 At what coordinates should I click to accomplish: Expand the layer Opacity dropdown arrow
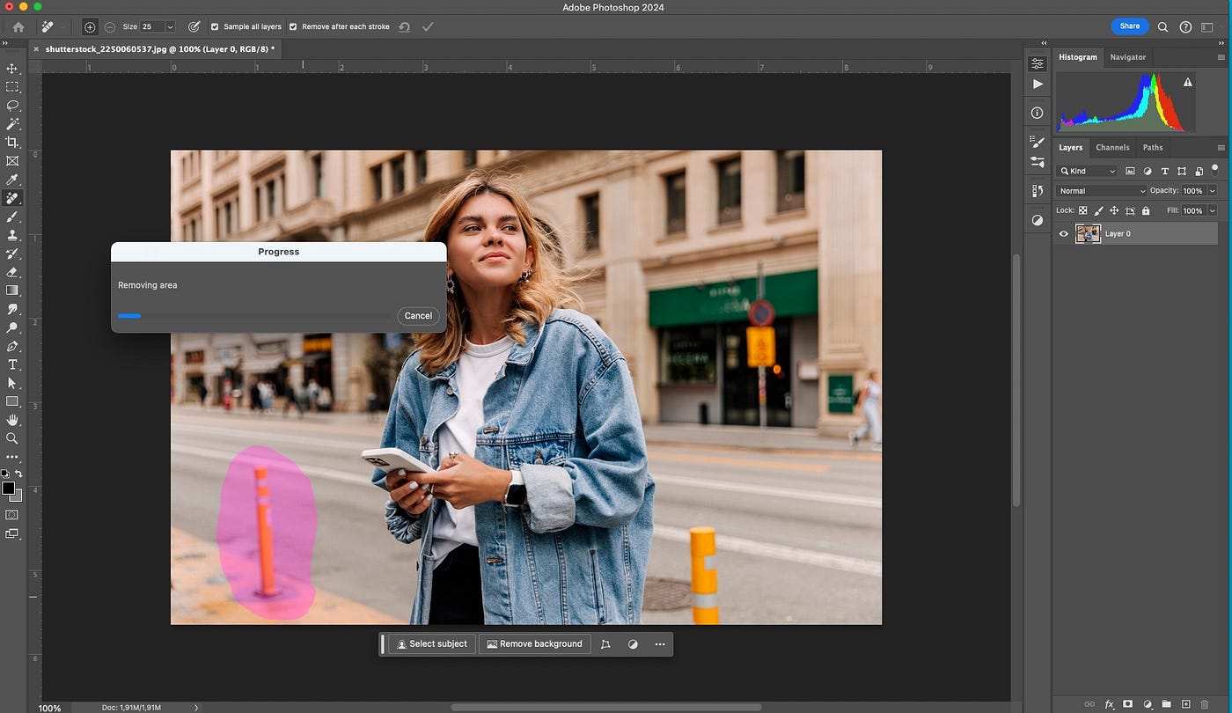(1212, 191)
